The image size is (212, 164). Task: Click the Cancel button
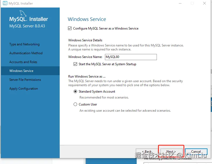[x=196, y=152]
